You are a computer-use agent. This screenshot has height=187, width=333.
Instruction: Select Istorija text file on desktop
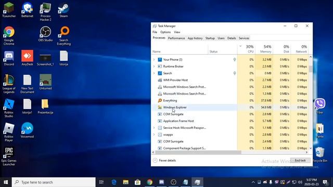[x=63, y=58]
